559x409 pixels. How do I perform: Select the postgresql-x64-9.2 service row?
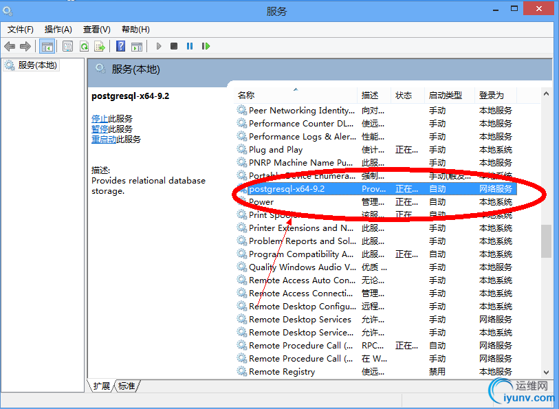point(376,189)
